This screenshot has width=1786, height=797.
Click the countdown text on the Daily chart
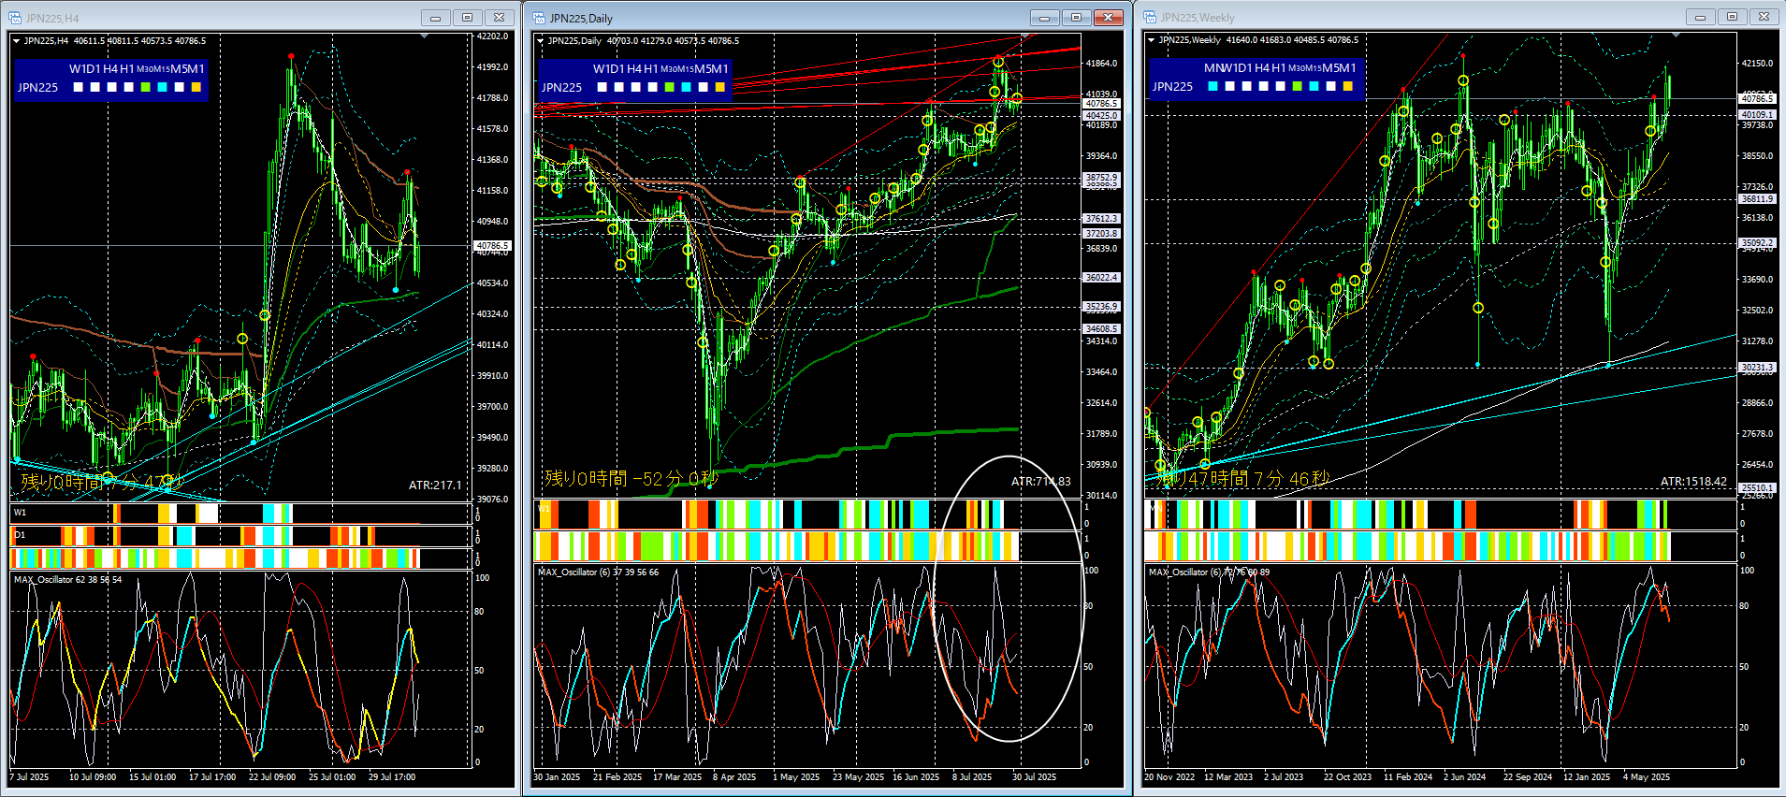pos(632,479)
